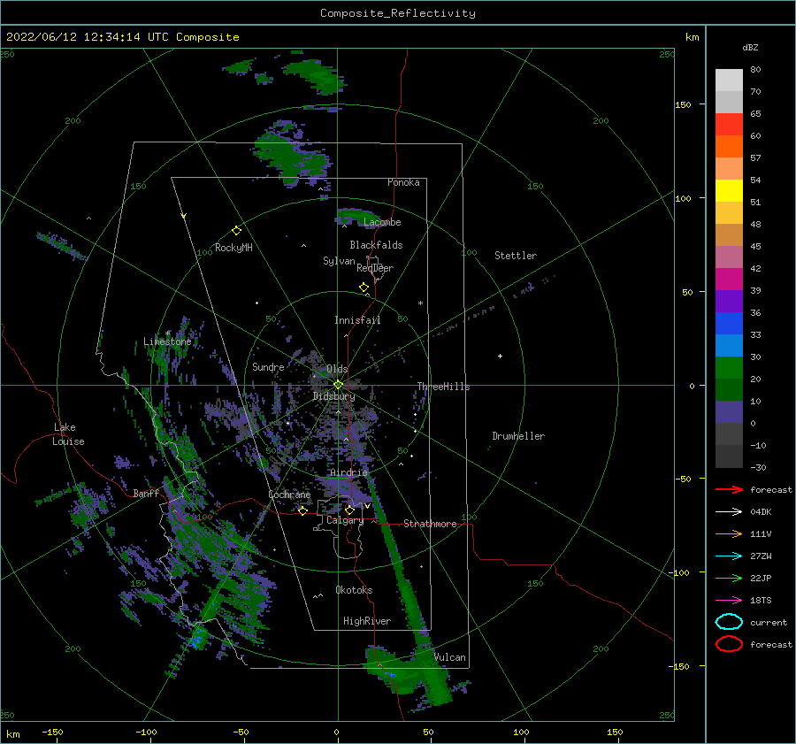The image size is (796, 744).
Task: Click the dBZ scale heading
Action: pyautogui.click(x=750, y=48)
